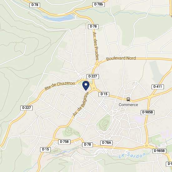Click the D 78 shield atop Av. des Prades

tap(93, 27)
